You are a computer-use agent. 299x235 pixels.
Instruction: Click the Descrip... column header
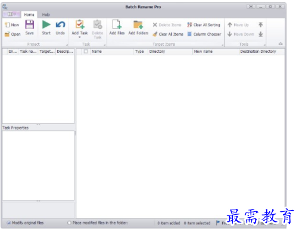(65, 52)
